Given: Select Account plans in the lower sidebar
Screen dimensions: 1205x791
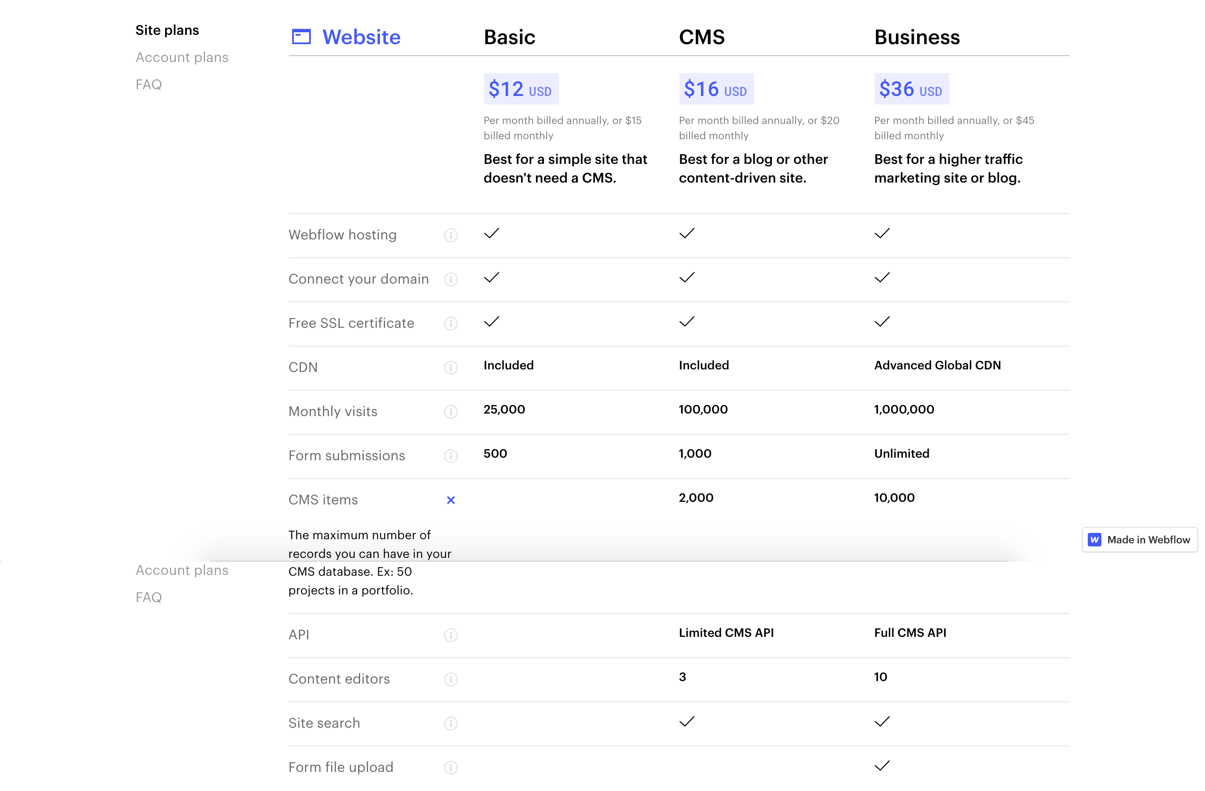Looking at the screenshot, I should (x=182, y=570).
